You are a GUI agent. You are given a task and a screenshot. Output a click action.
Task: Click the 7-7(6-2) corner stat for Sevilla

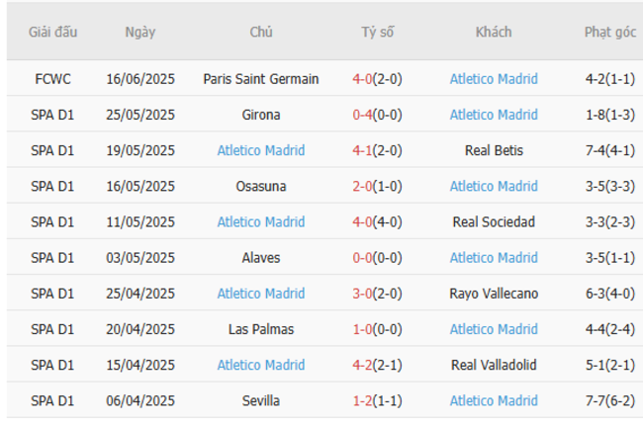[609, 400]
